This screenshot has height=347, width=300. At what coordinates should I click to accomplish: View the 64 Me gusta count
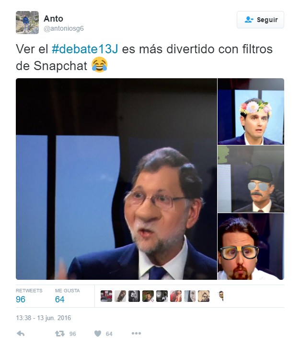[x=59, y=299]
